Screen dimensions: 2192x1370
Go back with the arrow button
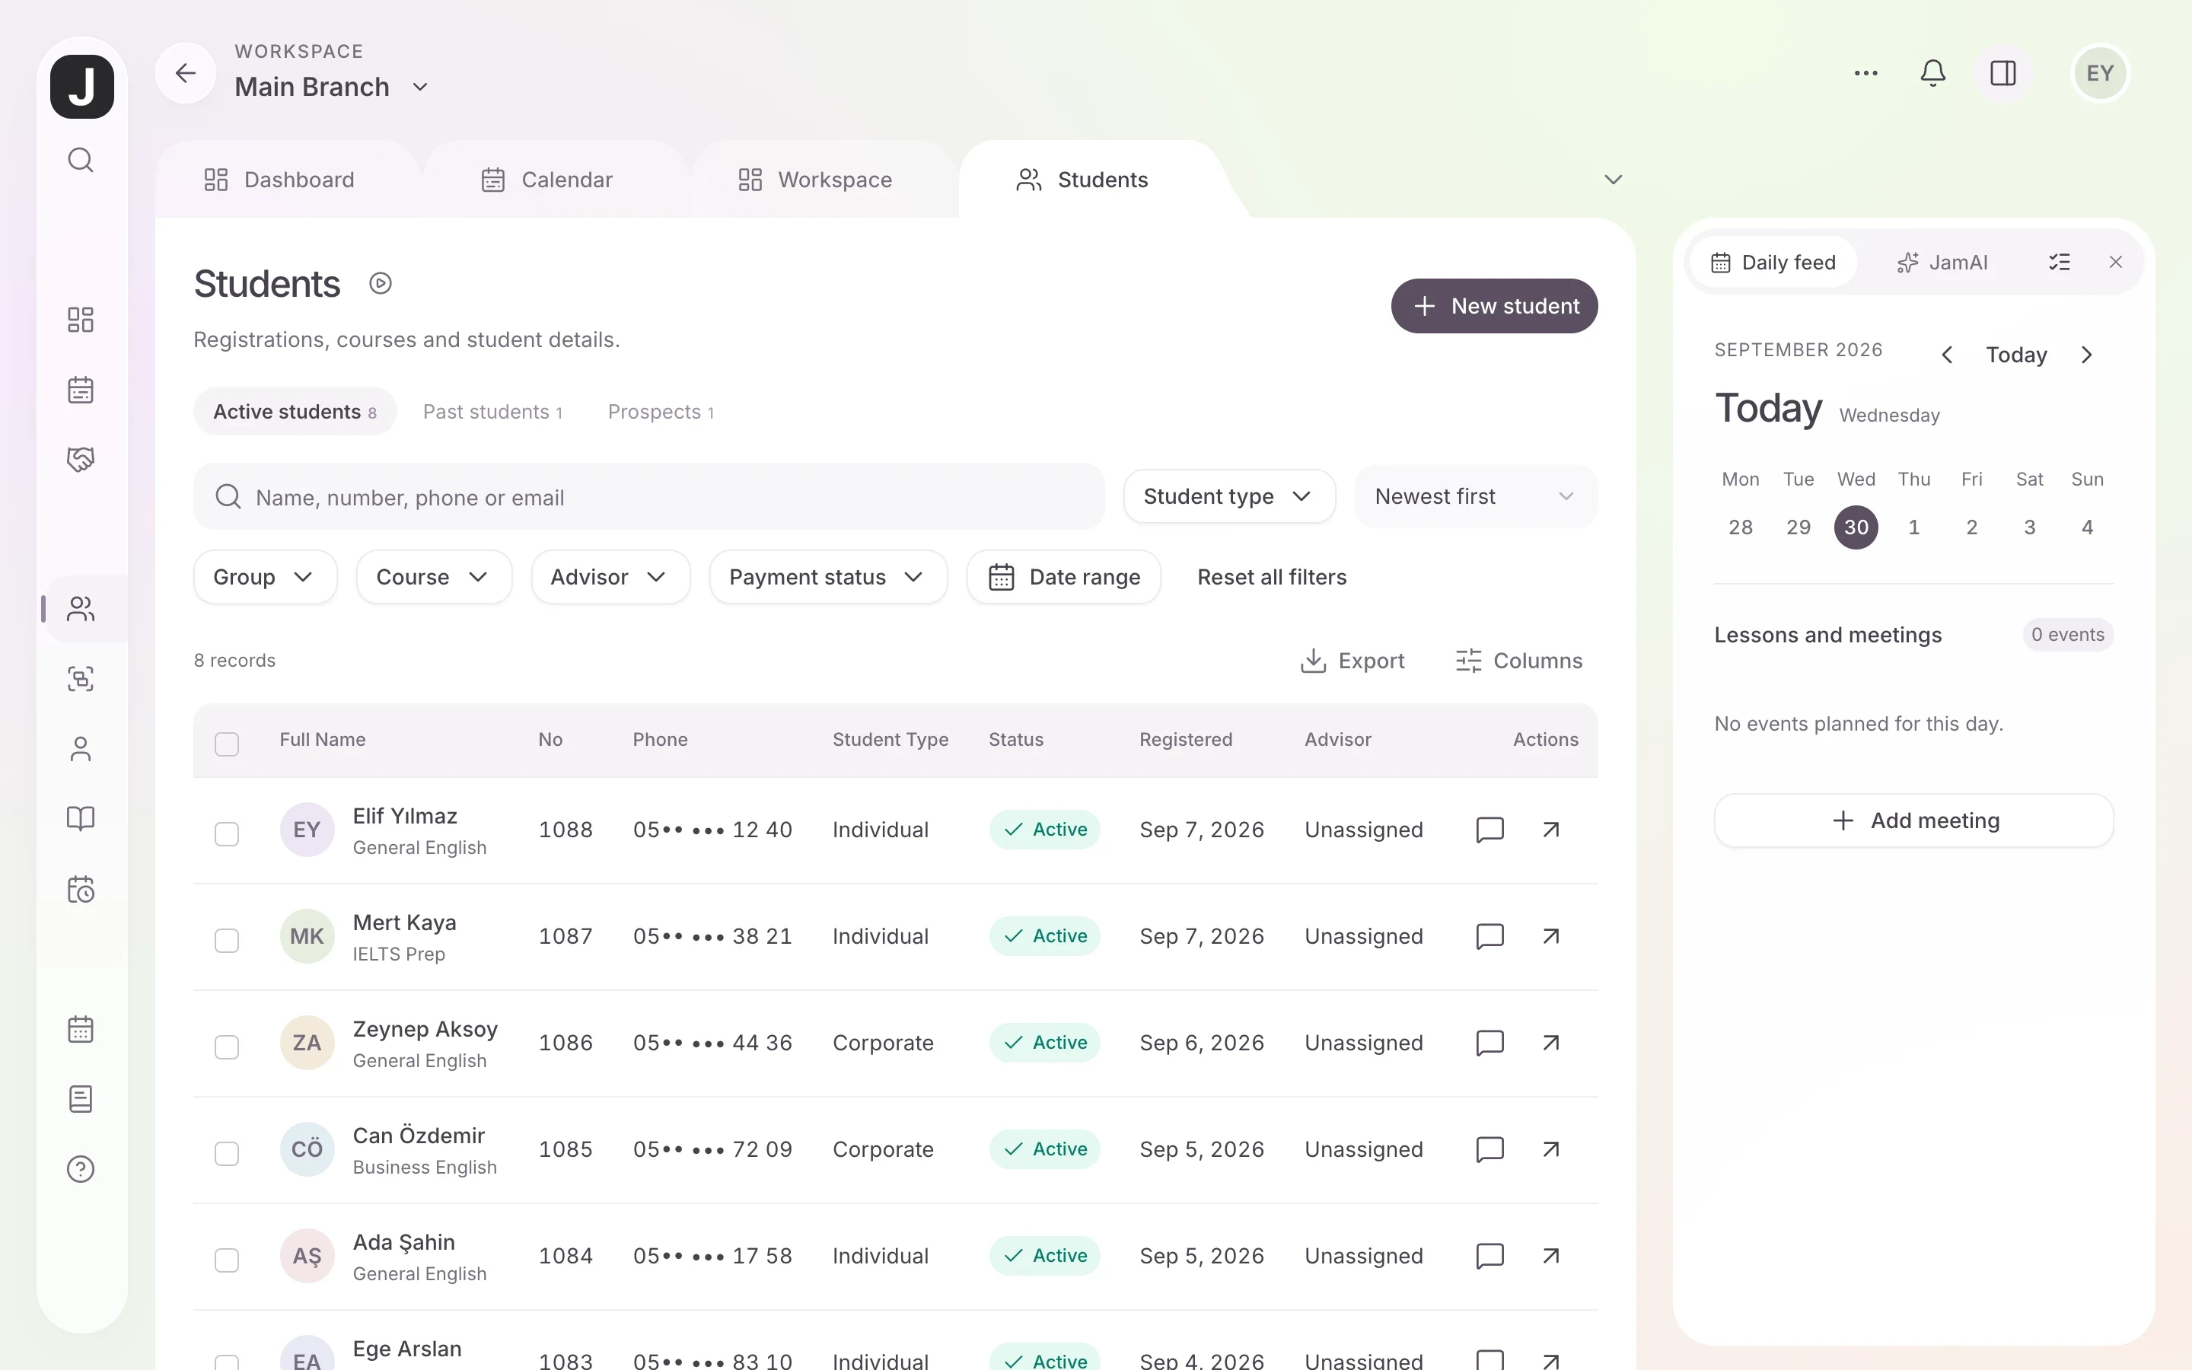click(186, 72)
